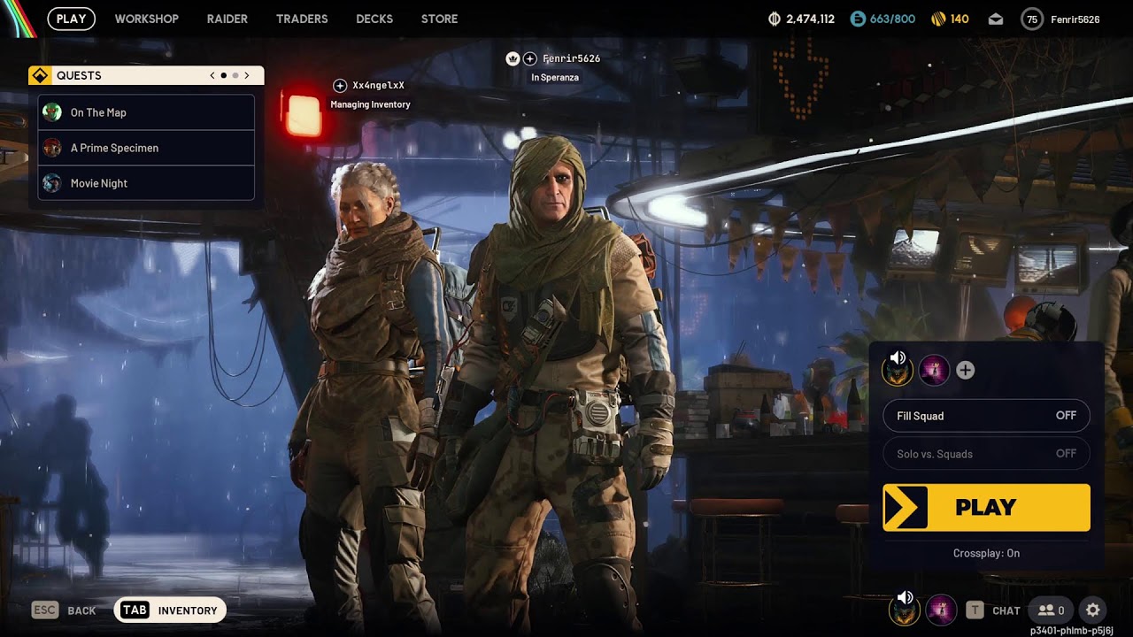Image resolution: width=1133 pixels, height=637 pixels.
Task: Click the Movie Night quest giver portrait
Action: (52, 183)
